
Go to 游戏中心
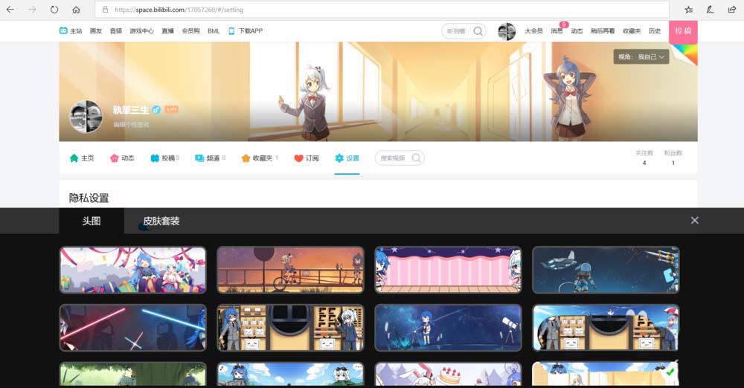[x=141, y=30]
